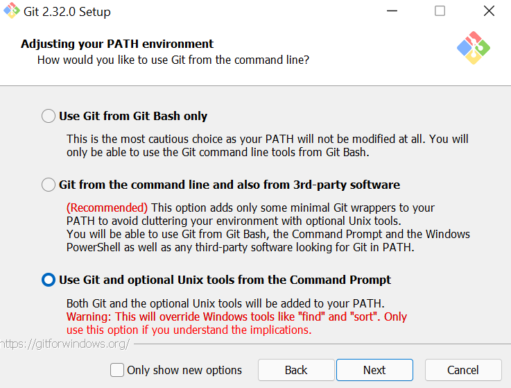The image size is (511, 388).
Task: Go back with the Back button
Action: click(x=296, y=370)
